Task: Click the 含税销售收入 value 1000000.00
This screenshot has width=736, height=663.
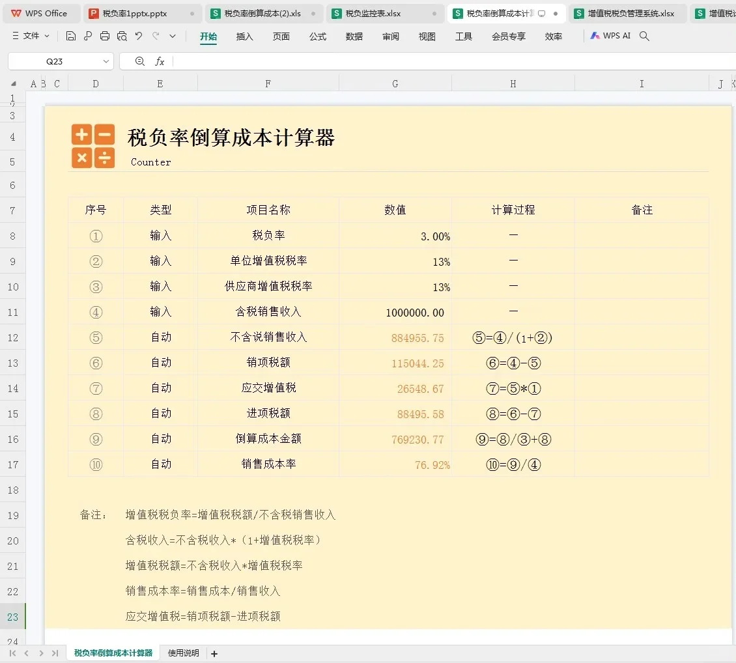Action: [395, 313]
